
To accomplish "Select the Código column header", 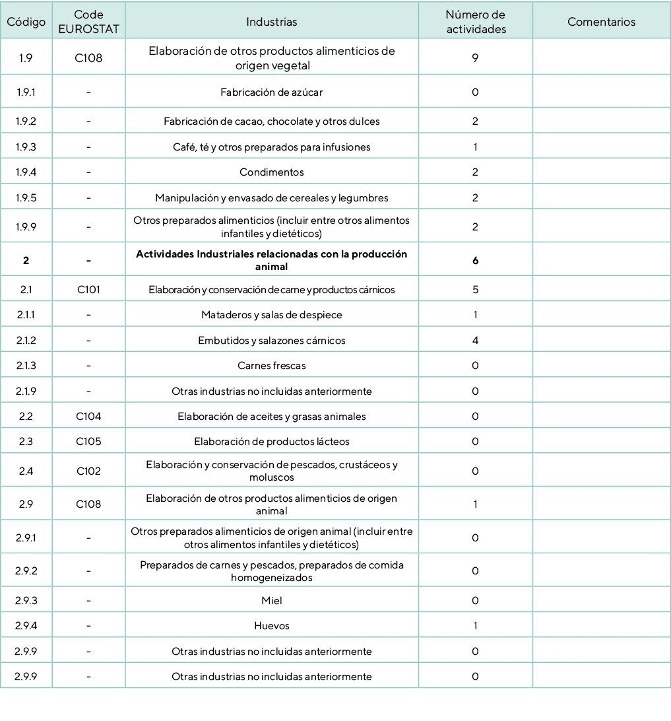I will [x=26, y=21].
